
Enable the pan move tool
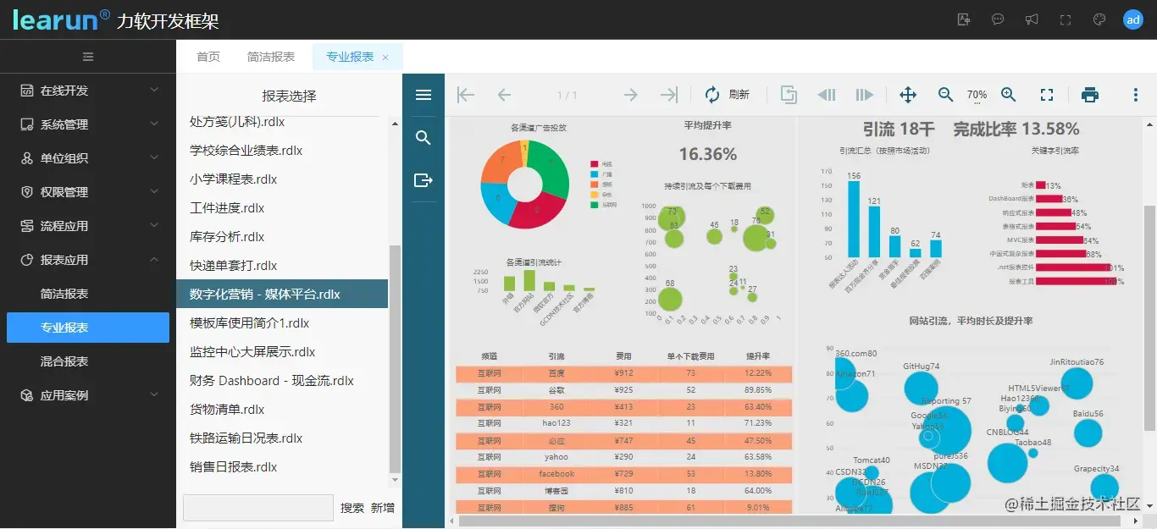(908, 95)
